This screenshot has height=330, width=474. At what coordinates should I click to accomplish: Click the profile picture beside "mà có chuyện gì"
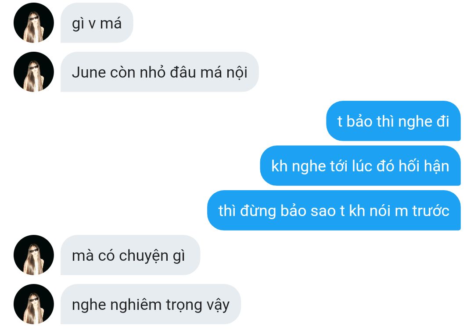pyautogui.click(x=33, y=255)
